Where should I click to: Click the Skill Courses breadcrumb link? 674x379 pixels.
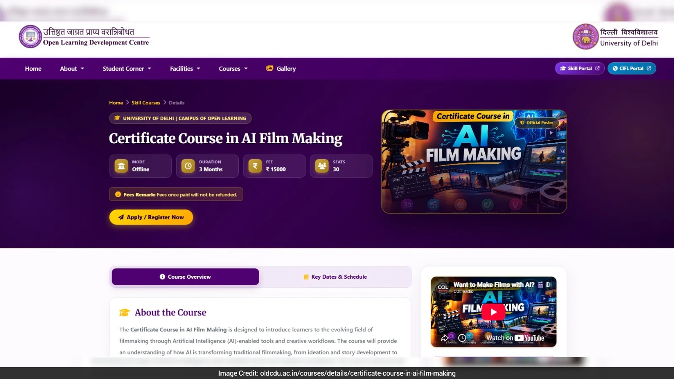(146, 103)
